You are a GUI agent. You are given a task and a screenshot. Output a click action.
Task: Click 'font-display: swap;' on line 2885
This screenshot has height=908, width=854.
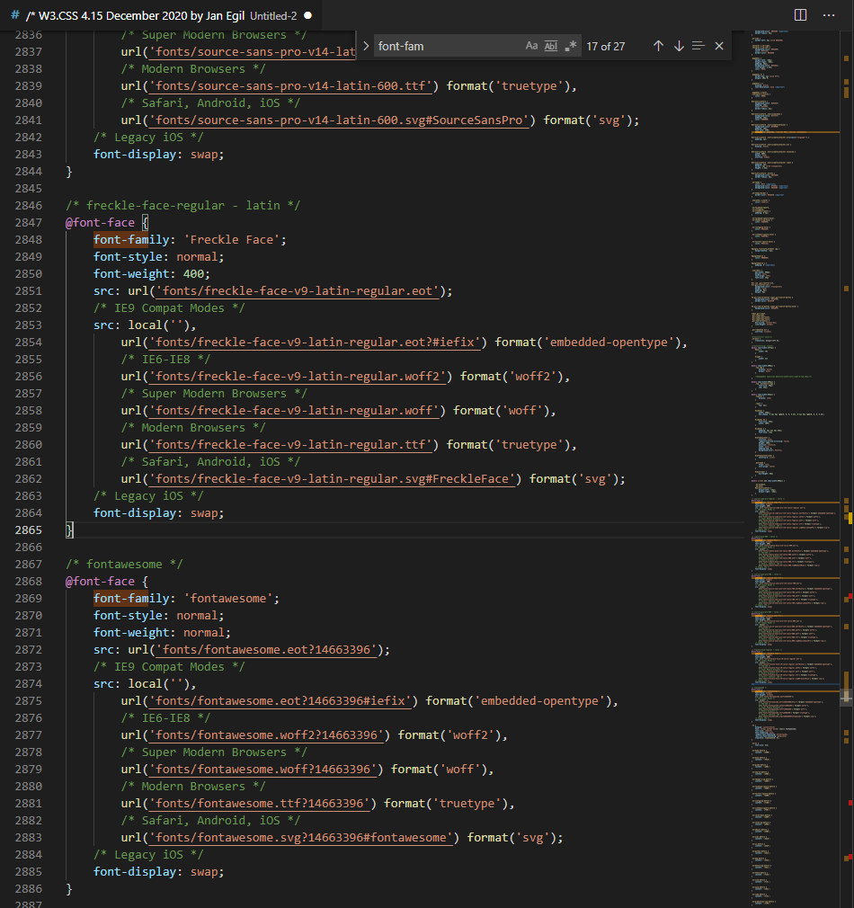click(x=158, y=872)
